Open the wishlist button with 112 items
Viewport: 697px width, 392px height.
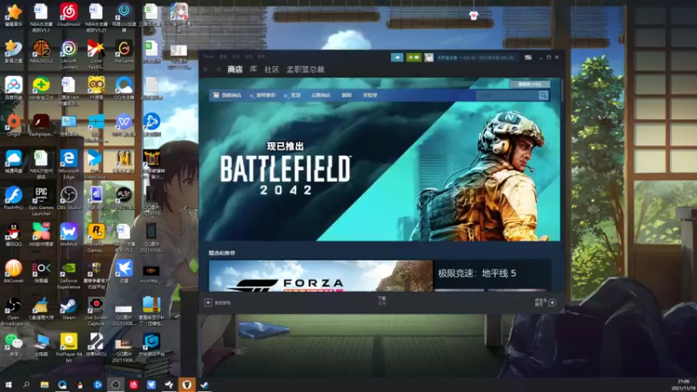click(x=530, y=84)
